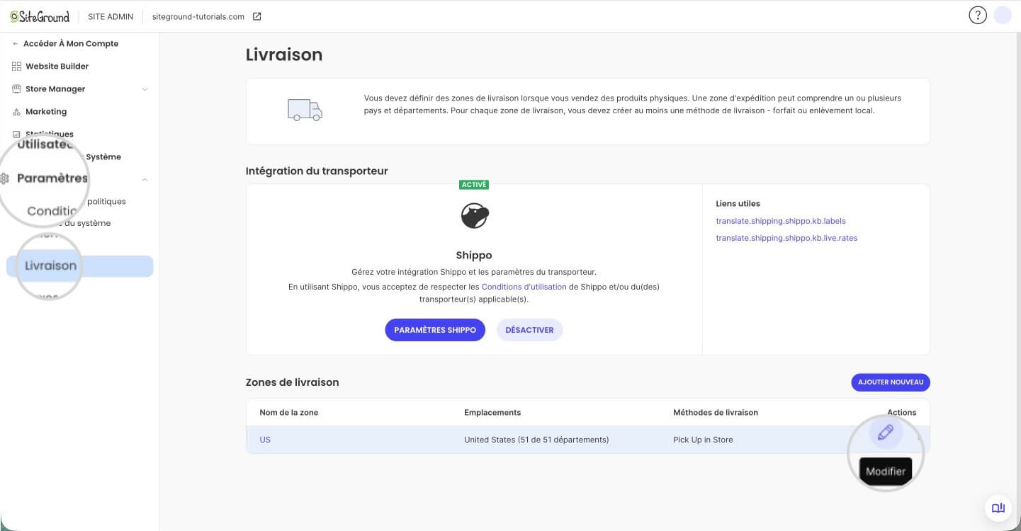1021x531 pixels.
Task: Click AJOUTER NOUVEAU button
Action: tap(891, 382)
